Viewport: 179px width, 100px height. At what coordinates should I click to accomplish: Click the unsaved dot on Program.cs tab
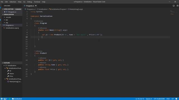coord(36,6)
